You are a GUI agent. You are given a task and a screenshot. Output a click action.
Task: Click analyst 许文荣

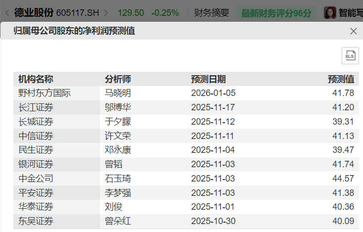(117, 136)
